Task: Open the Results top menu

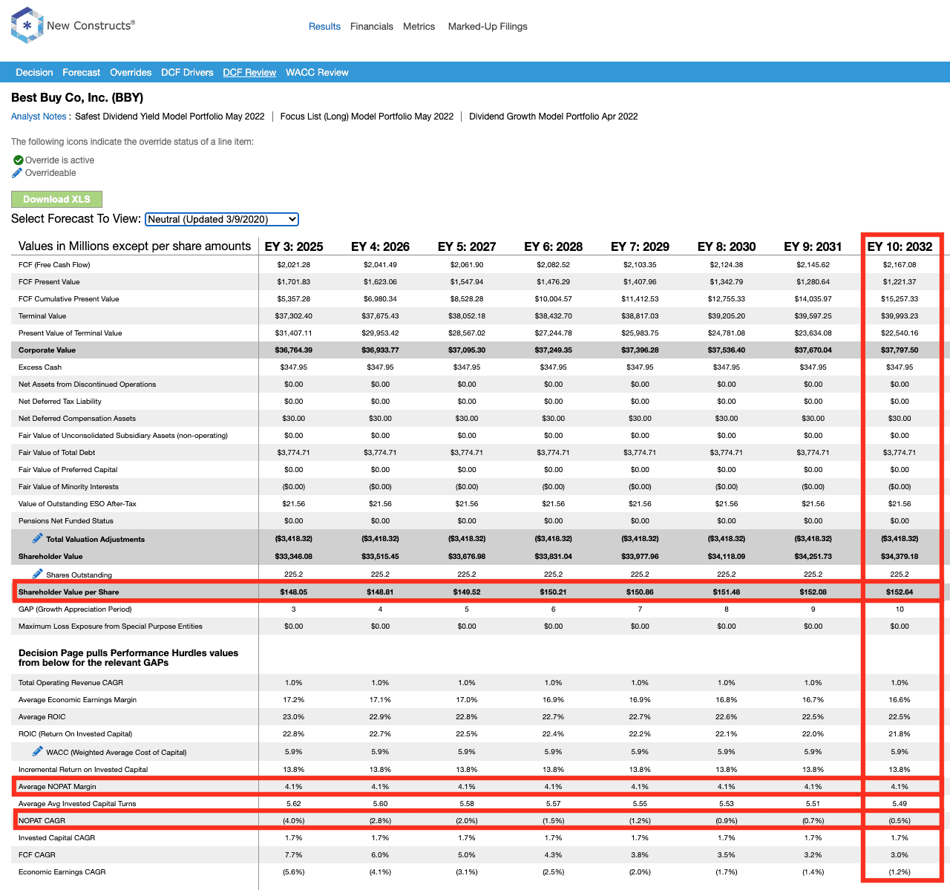Action: click(324, 27)
